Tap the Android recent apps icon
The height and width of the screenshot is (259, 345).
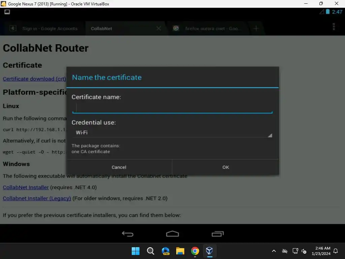(x=218, y=234)
